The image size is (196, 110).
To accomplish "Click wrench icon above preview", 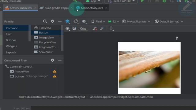I will [177, 38].
